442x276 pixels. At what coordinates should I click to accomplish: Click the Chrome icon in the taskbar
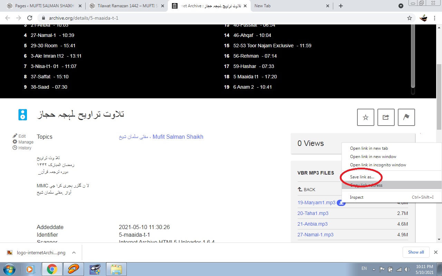click(52, 269)
